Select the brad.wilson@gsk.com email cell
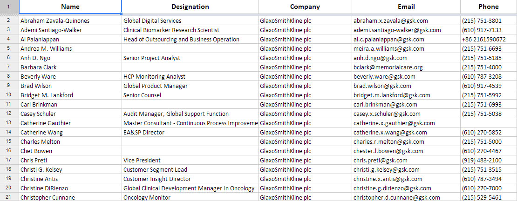 coord(406,86)
